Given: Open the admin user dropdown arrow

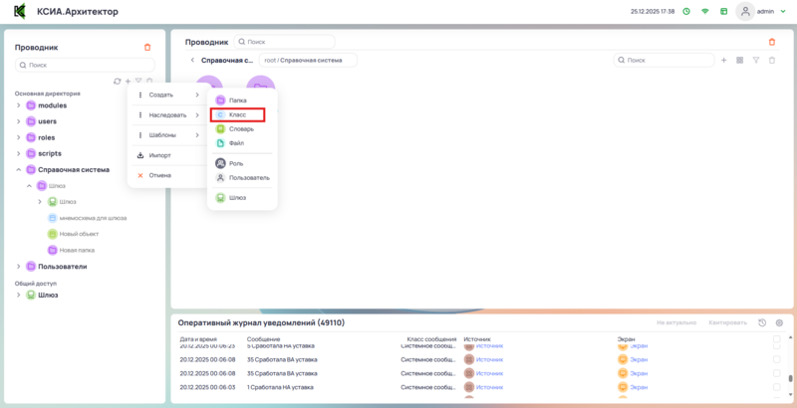Looking at the screenshot, I should point(782,11).
